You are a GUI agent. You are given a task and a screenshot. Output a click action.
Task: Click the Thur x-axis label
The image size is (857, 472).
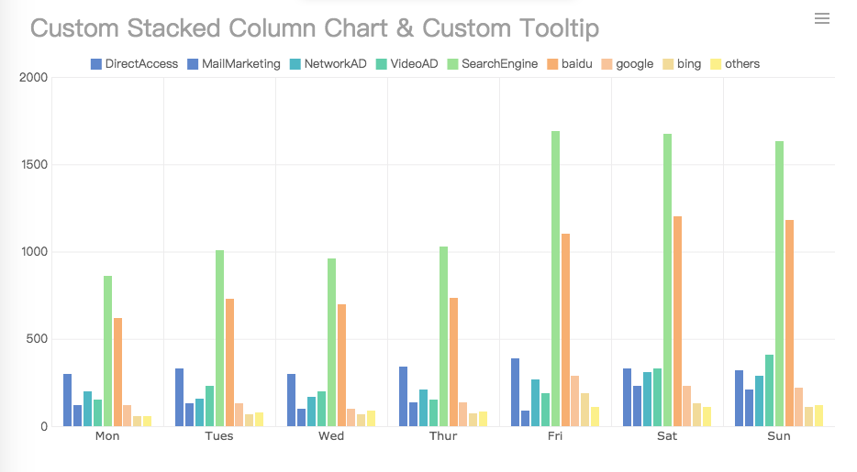[443, 436]
